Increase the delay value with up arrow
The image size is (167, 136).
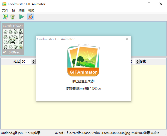pyautogui.click(x=34, y=60)
